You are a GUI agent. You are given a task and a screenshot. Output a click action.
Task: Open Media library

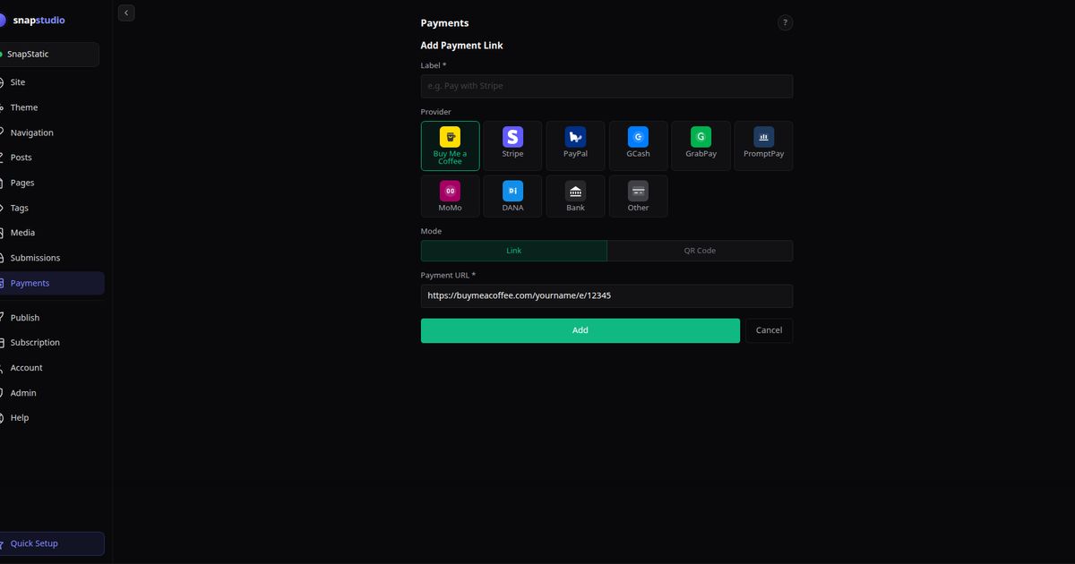coord(52,233)
